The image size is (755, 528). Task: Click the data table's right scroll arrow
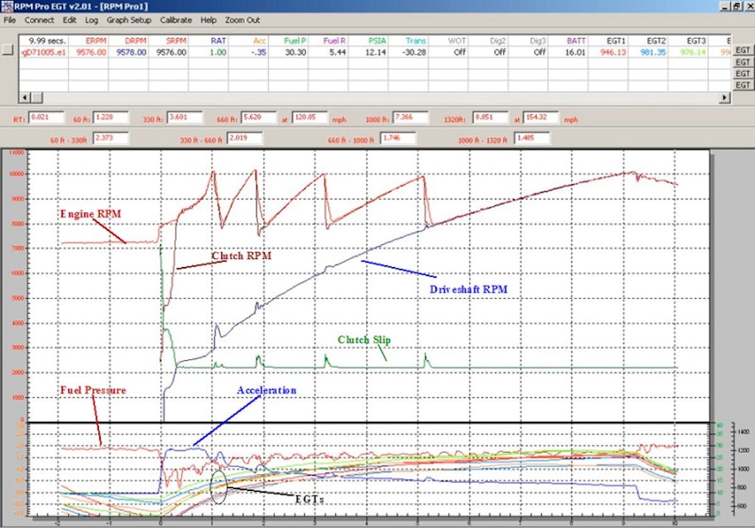pyautogui.click(x=725, y=97)
